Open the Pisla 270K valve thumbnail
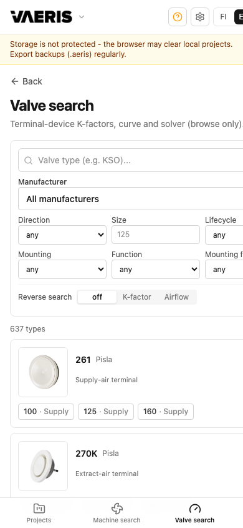This screenshot has width=243, height=528. click(43, 466)
